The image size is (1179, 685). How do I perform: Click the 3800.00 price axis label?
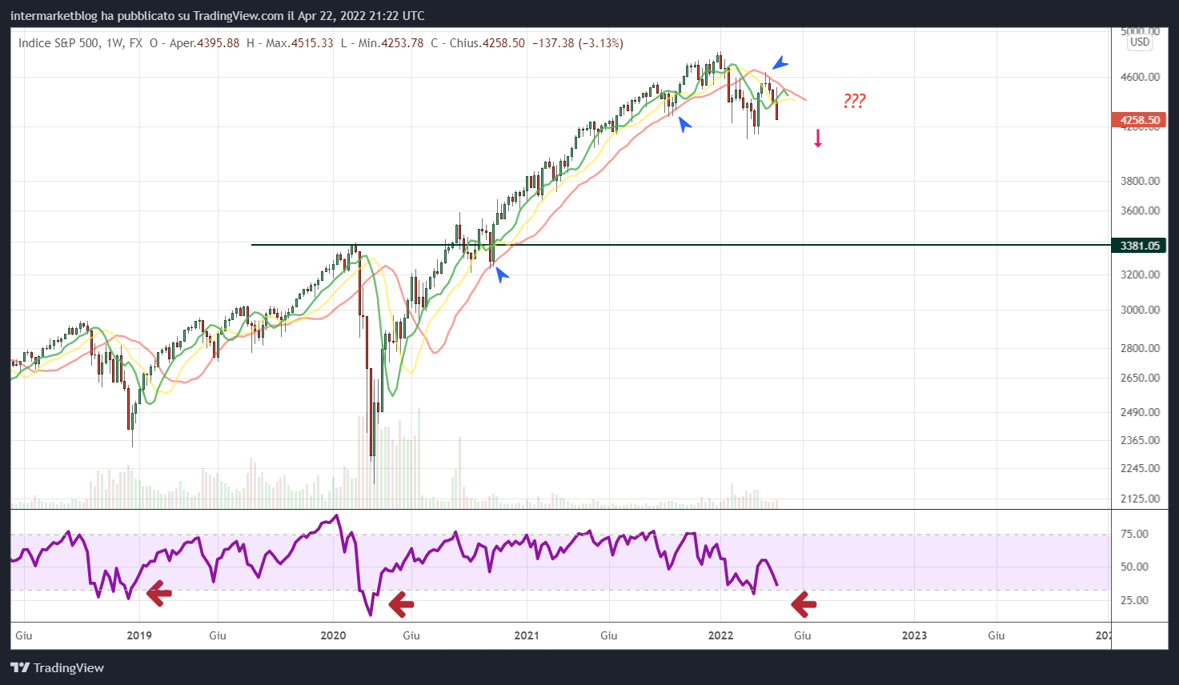click(1140, 181)
